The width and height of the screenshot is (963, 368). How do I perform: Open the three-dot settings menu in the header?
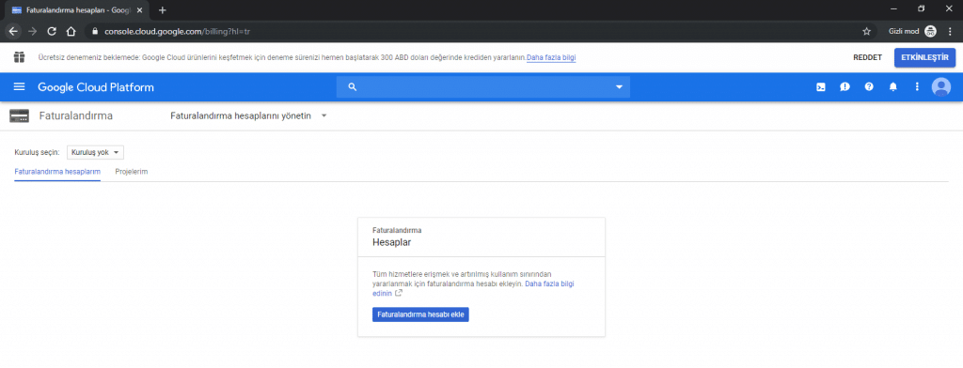917,87
